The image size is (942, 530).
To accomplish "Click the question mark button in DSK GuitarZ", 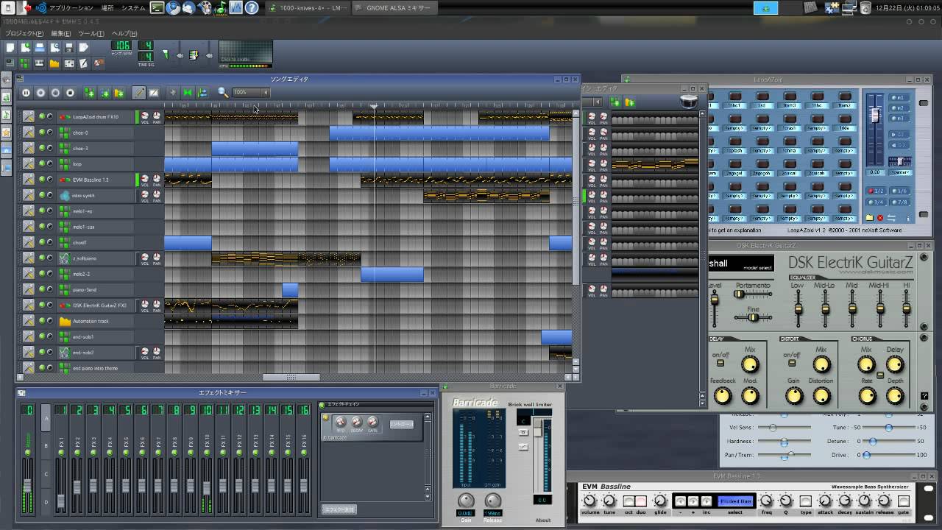I will click(x=924, y=396).
